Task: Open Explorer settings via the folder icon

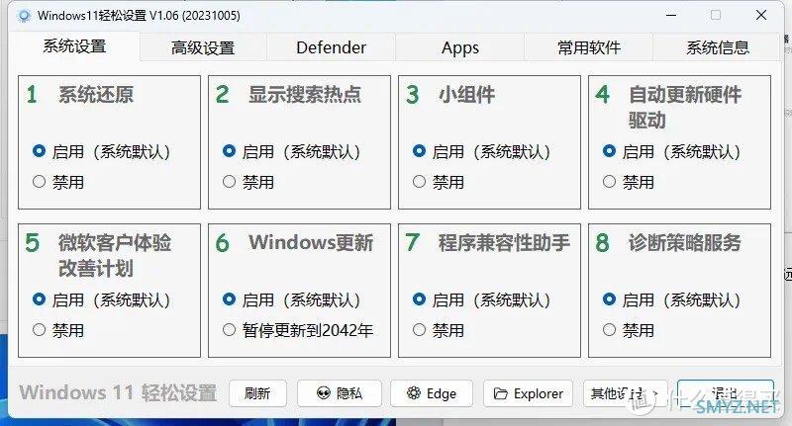Action: coord(528,393)
